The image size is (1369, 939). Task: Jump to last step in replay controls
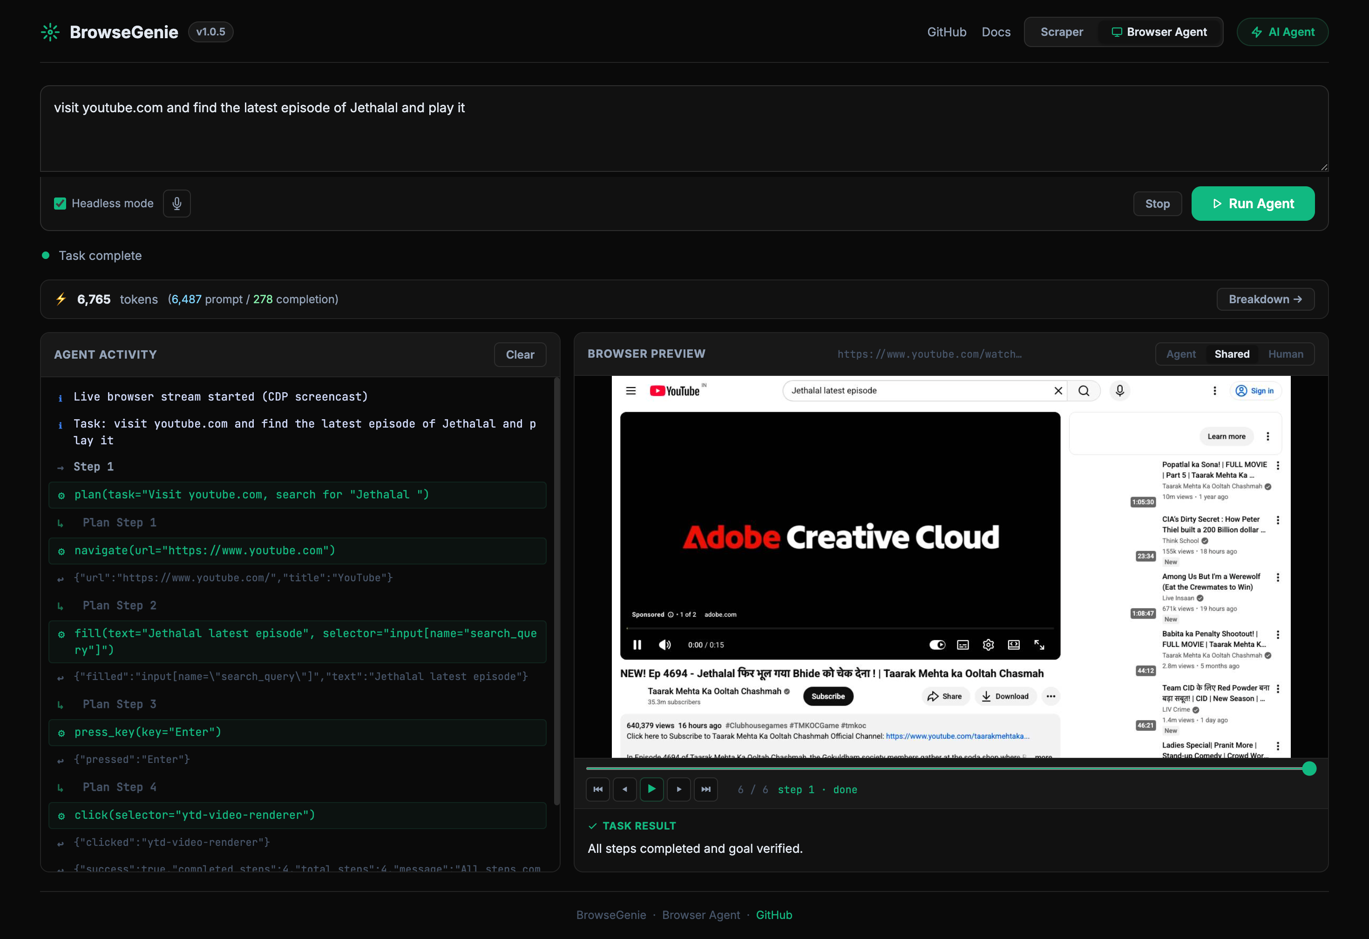[706, 789]
